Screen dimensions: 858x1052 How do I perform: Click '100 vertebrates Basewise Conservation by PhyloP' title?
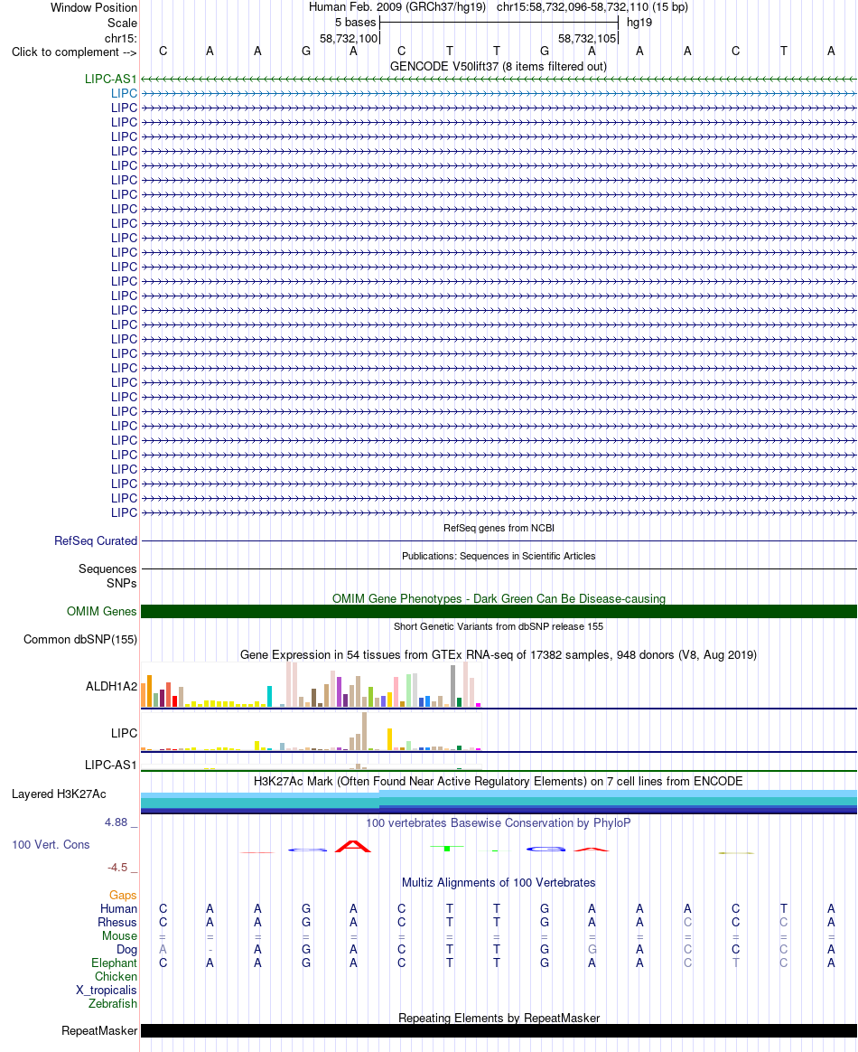coord(499,822)
